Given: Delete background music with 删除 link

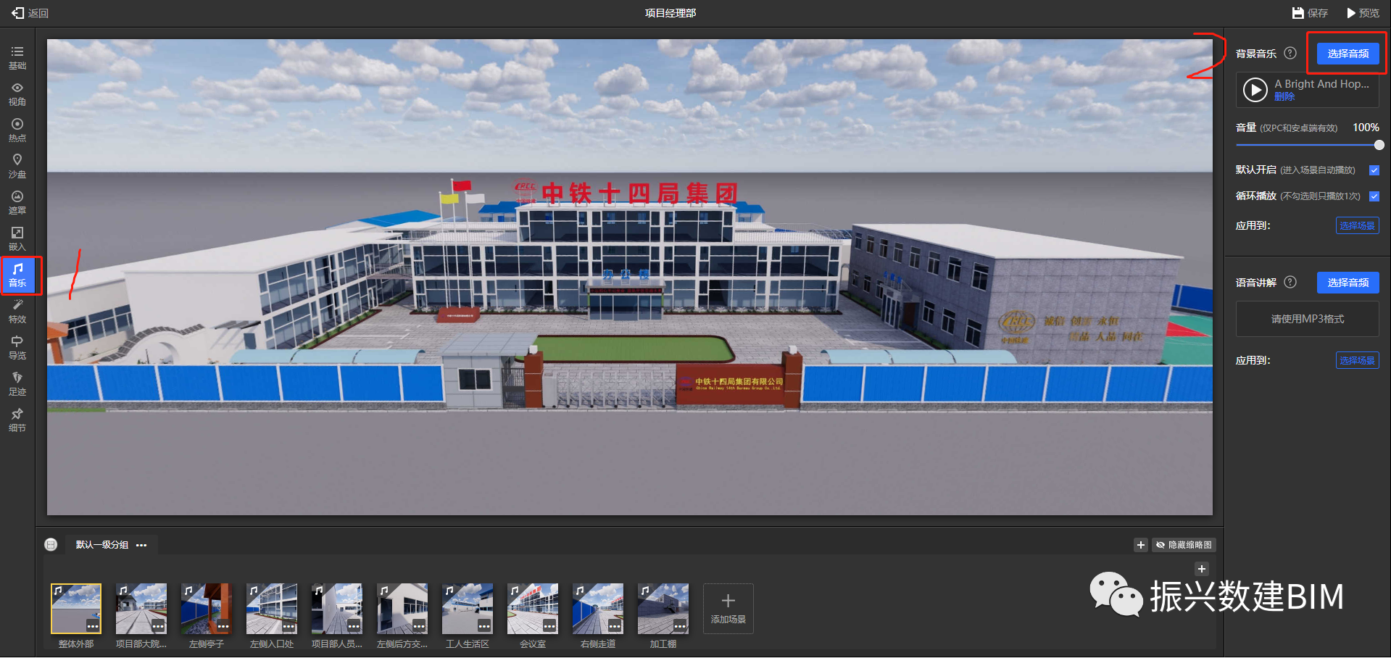Looking at the screenshot, I should tap(1284, 96).
